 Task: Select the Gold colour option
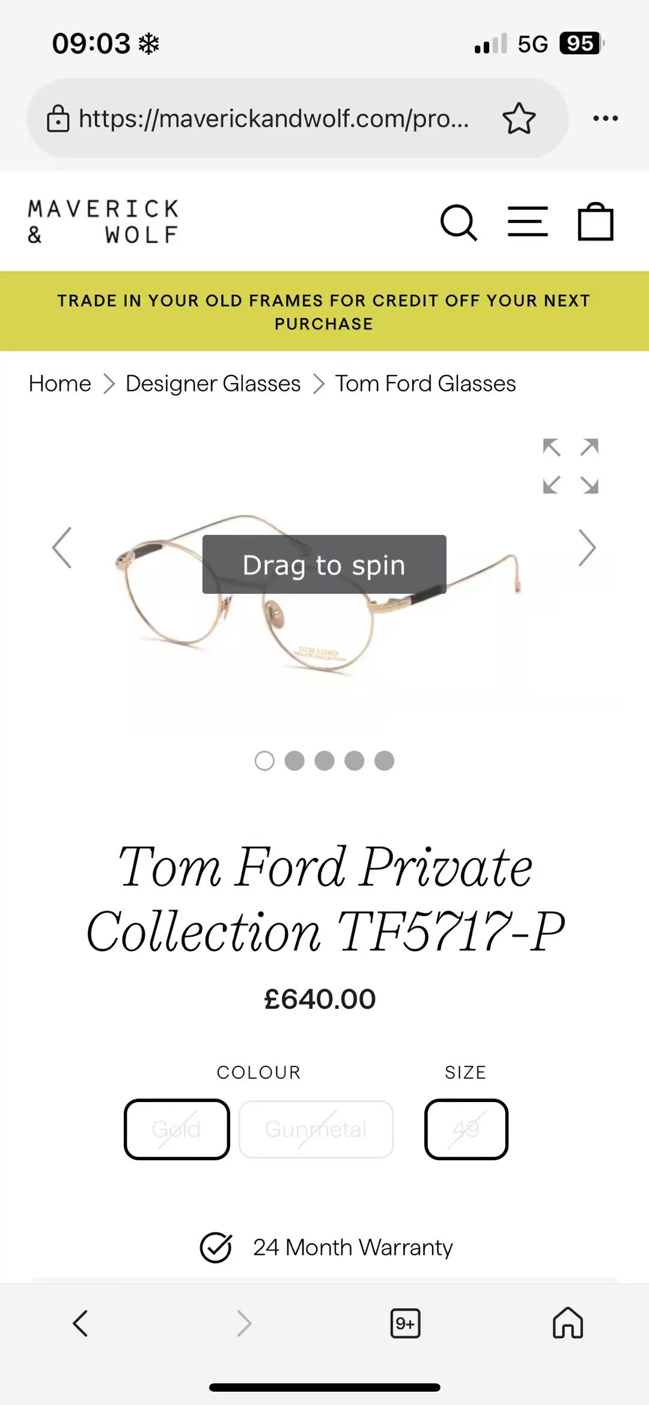tap(177, 1129)
